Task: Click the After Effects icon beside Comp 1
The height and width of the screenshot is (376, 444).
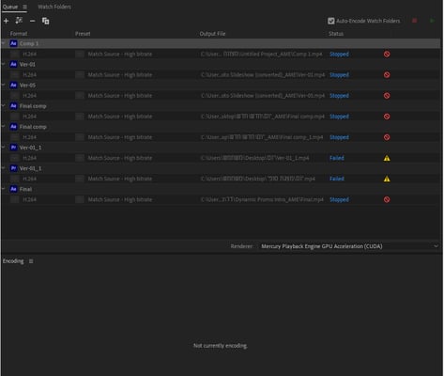Action: click(x=13, y=43)
